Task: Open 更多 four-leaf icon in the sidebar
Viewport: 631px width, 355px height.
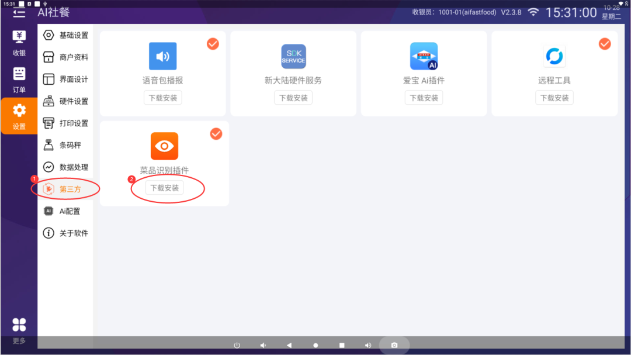Action: (x=19, y=325)
